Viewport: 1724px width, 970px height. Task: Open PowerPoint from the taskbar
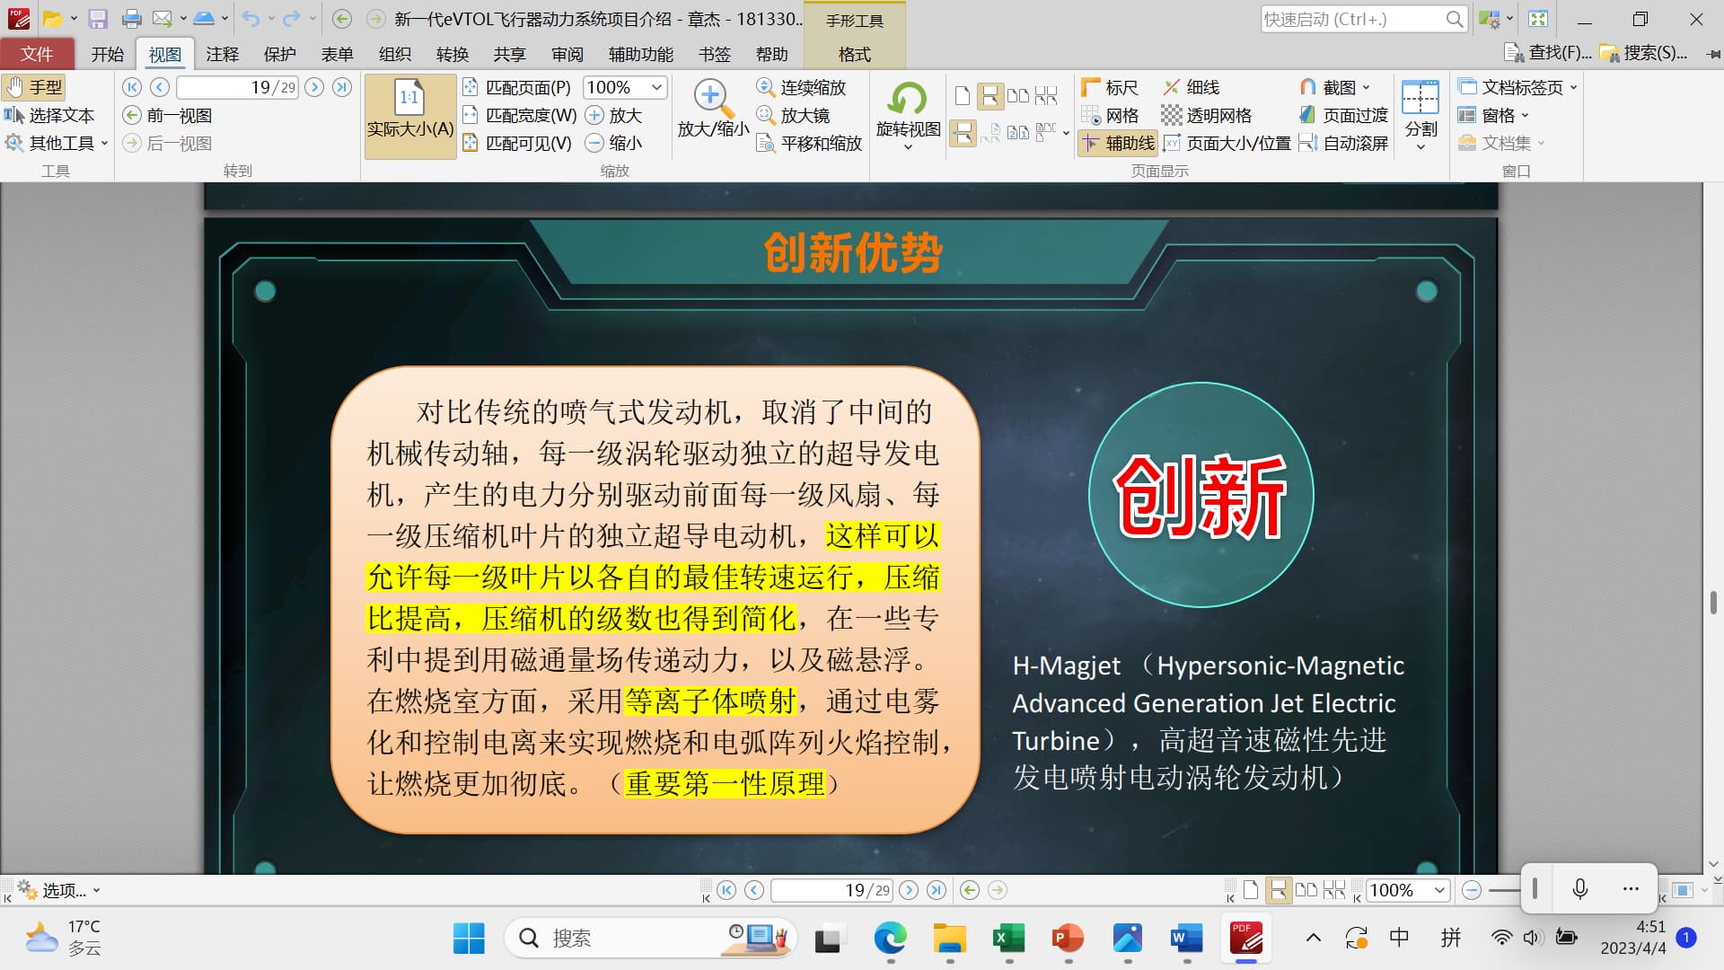point(1068,939)
